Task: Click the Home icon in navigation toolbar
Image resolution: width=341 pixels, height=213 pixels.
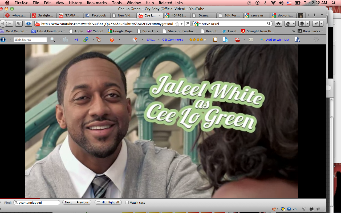Action: click(x=278, y=24)
